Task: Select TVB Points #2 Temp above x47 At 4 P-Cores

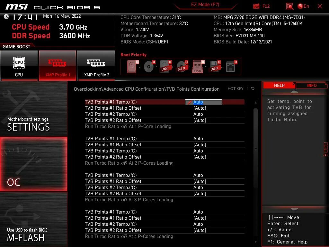Action: 164,224
